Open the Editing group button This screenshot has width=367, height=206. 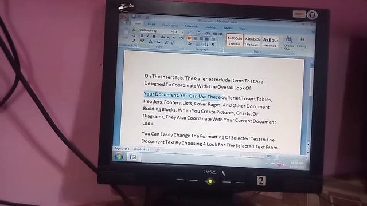(302, 42)
